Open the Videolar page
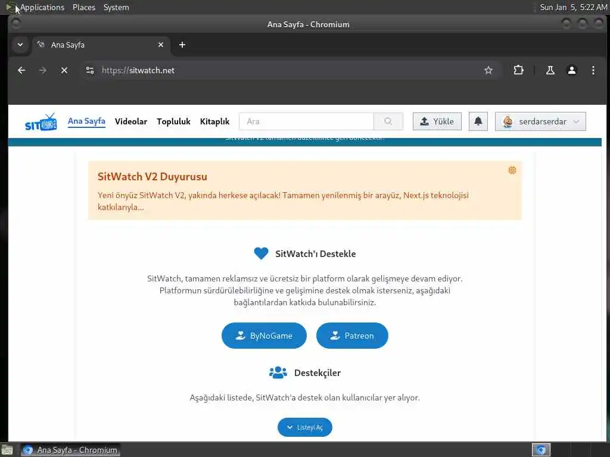 [x=130, y=121]
